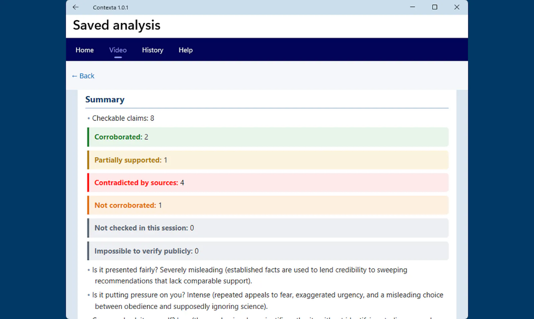The height and width of the screenshot is (319, 534).
Task: Click 'Not checked in this session: 0' row
Action: [268, 228]
